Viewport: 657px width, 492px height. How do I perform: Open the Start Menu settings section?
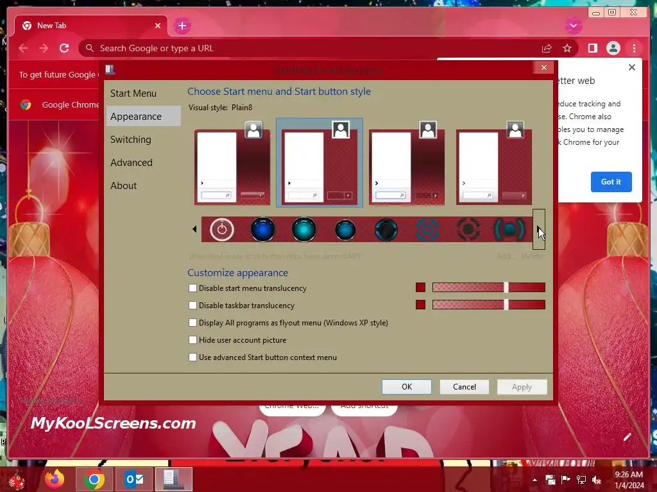143,94
